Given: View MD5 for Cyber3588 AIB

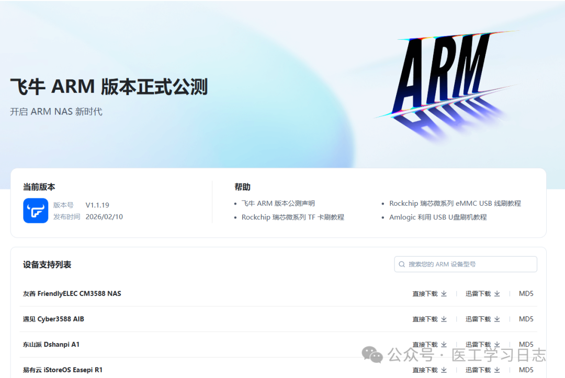Looking at the screenshot, I should (x=526, y=319).
